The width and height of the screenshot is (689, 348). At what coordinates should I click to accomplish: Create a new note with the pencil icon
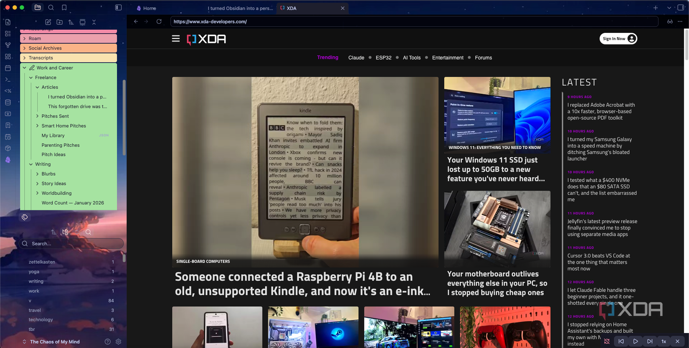tap(48, 22)
